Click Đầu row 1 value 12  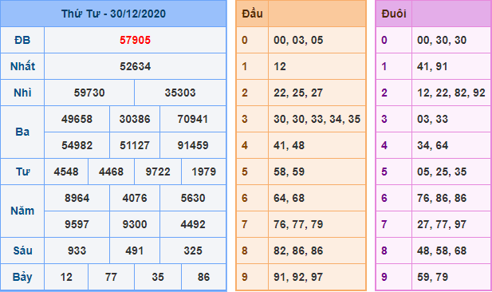click(x=280, y=66)
